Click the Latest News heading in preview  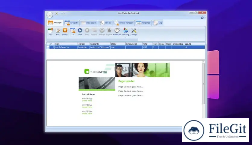(x=89, y=94)
